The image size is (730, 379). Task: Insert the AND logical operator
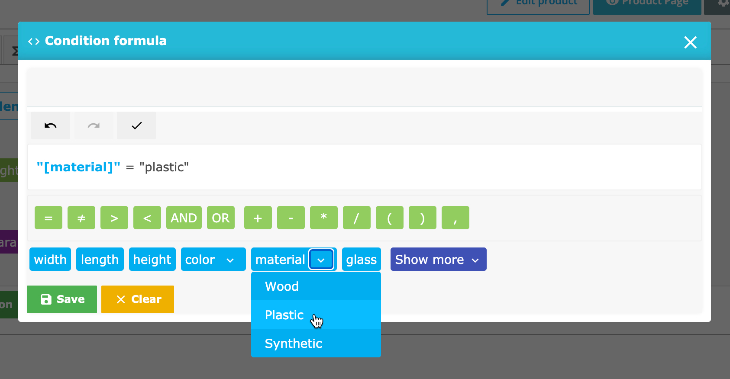point(184,218)
